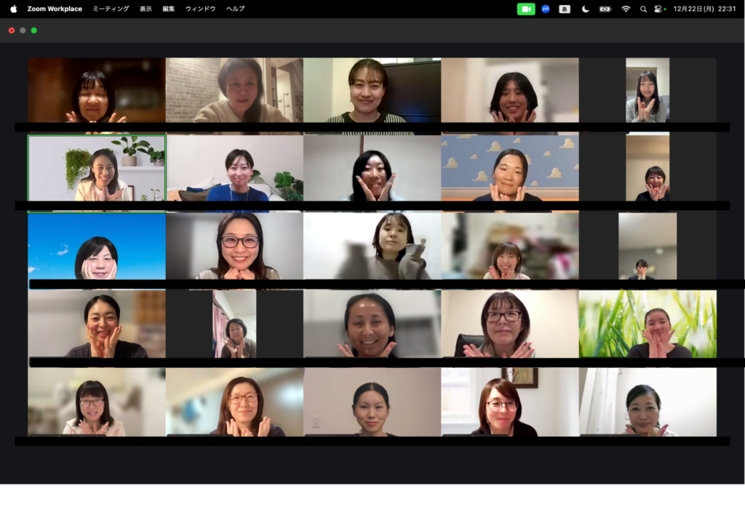Click the date and time display
Image resolution: width=745 pixels, height=528 pixels.
(703, 9)
